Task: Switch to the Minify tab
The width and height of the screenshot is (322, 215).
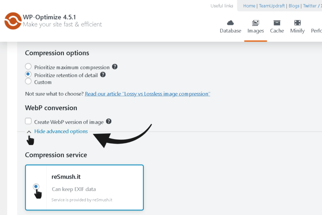Action: [x=297, y=31]
